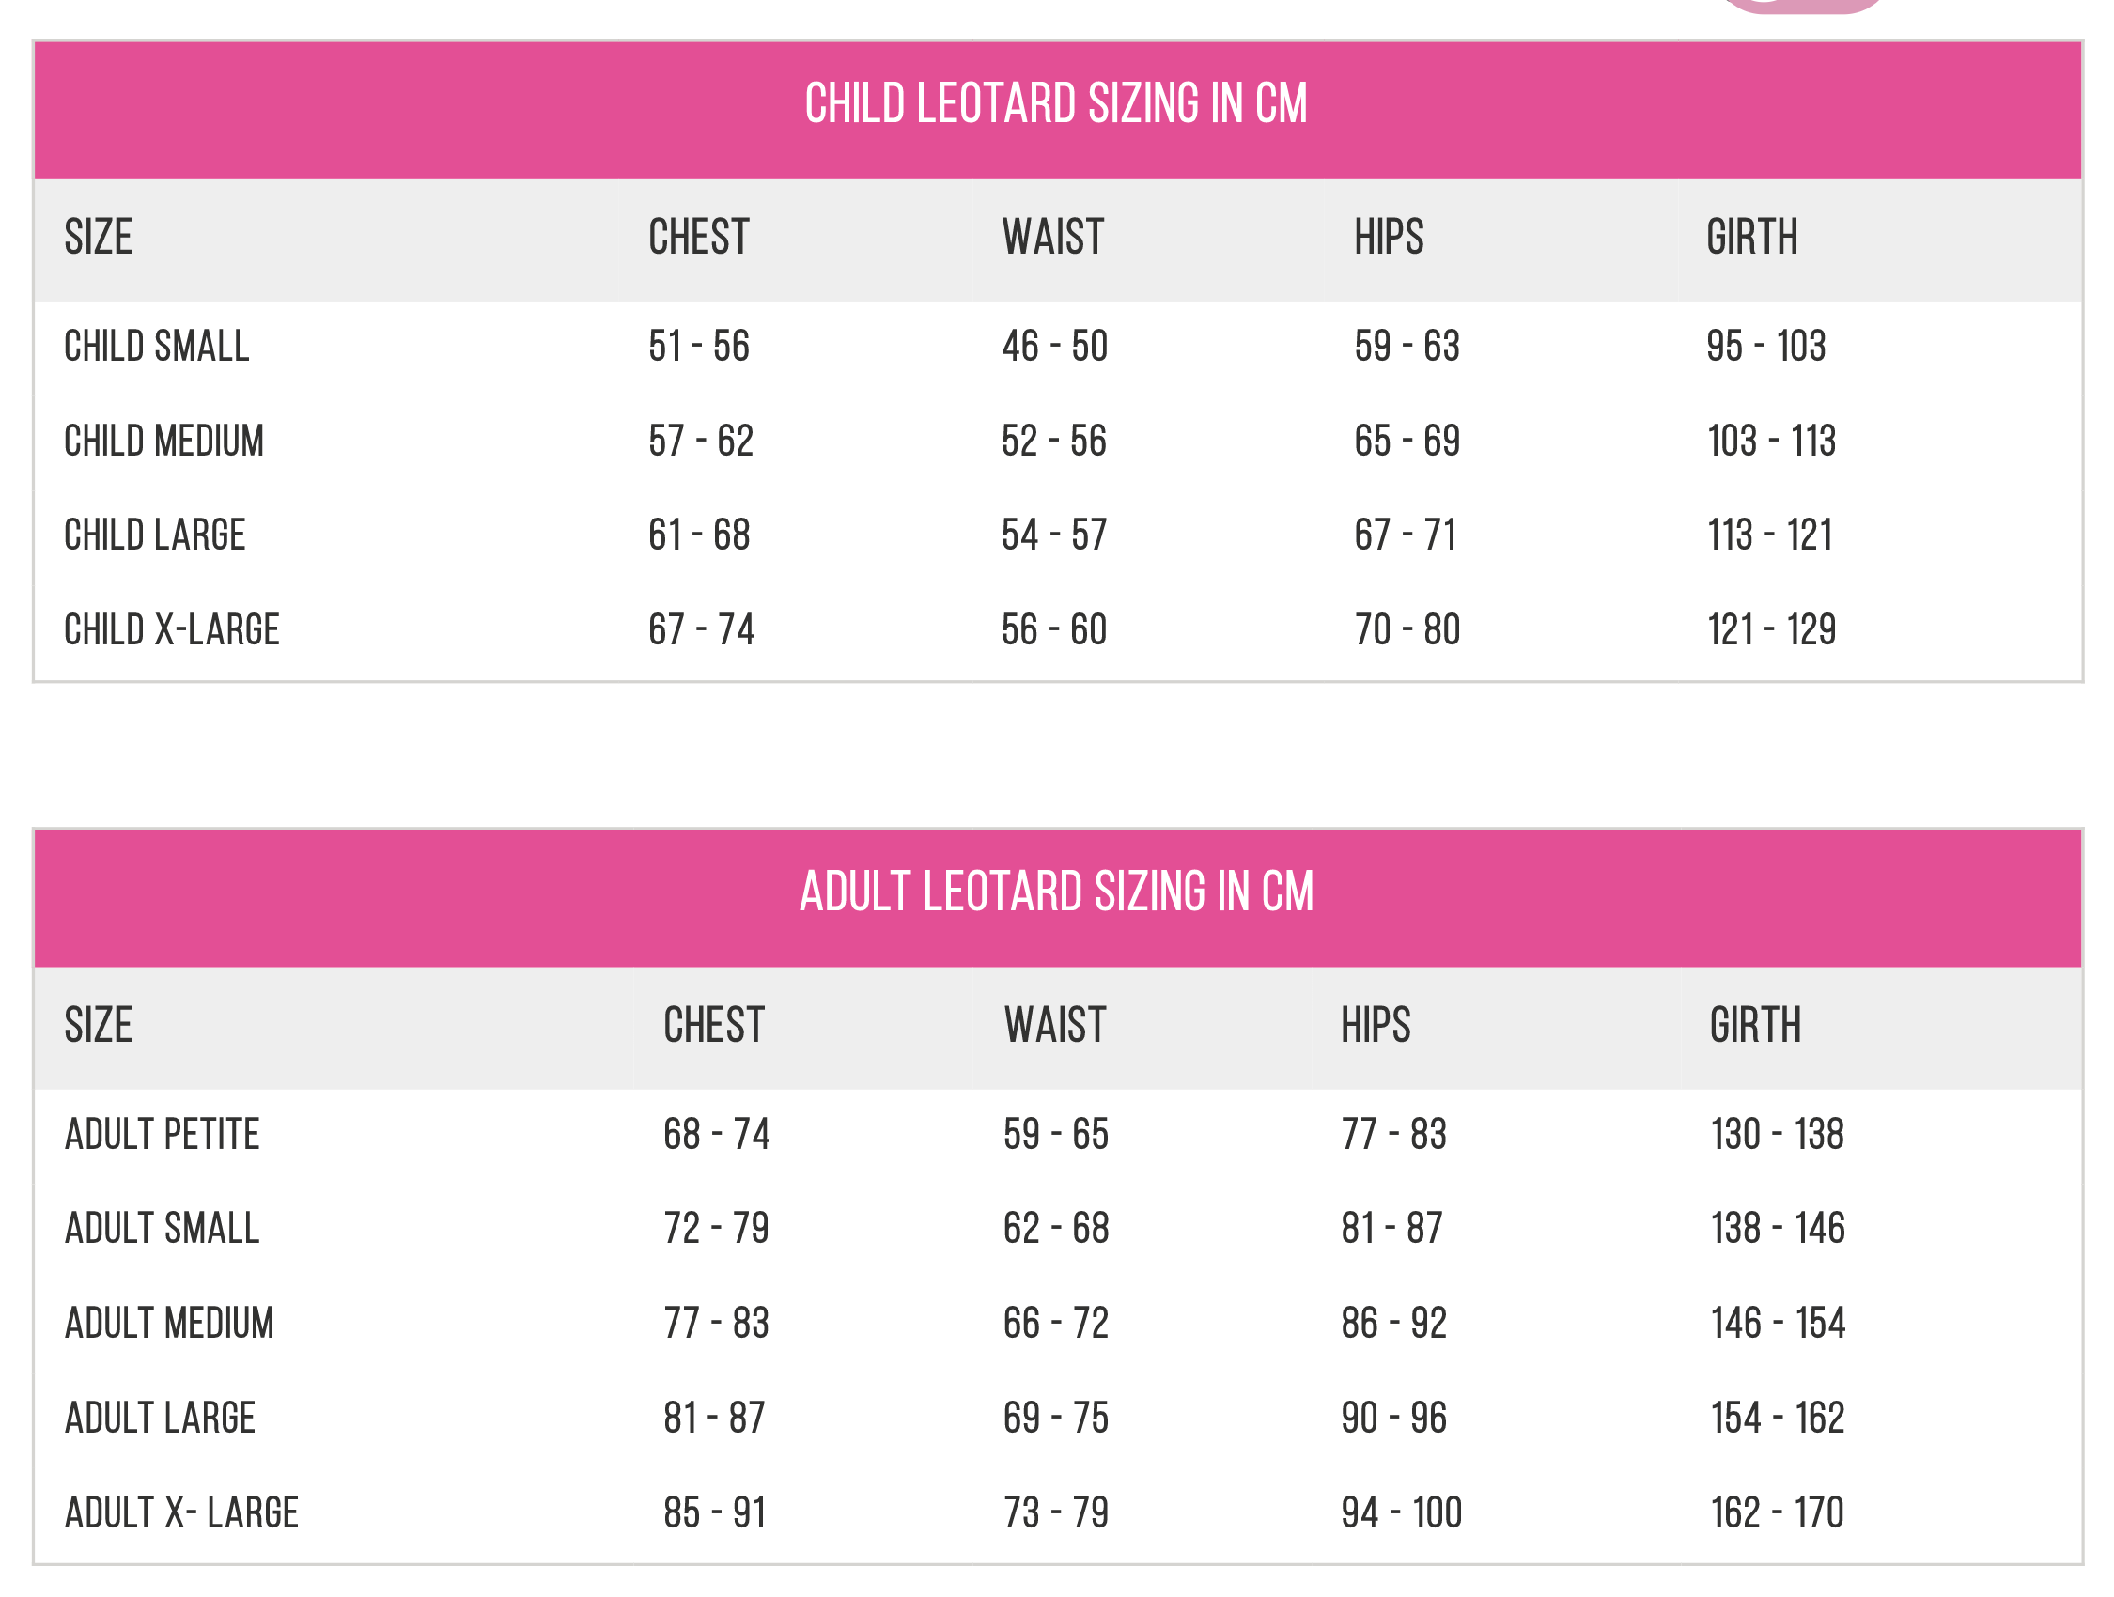Click the Adult Leotard Sizing in CM title
This screenshot has width=2114, height=1597.
point(1056,892)
